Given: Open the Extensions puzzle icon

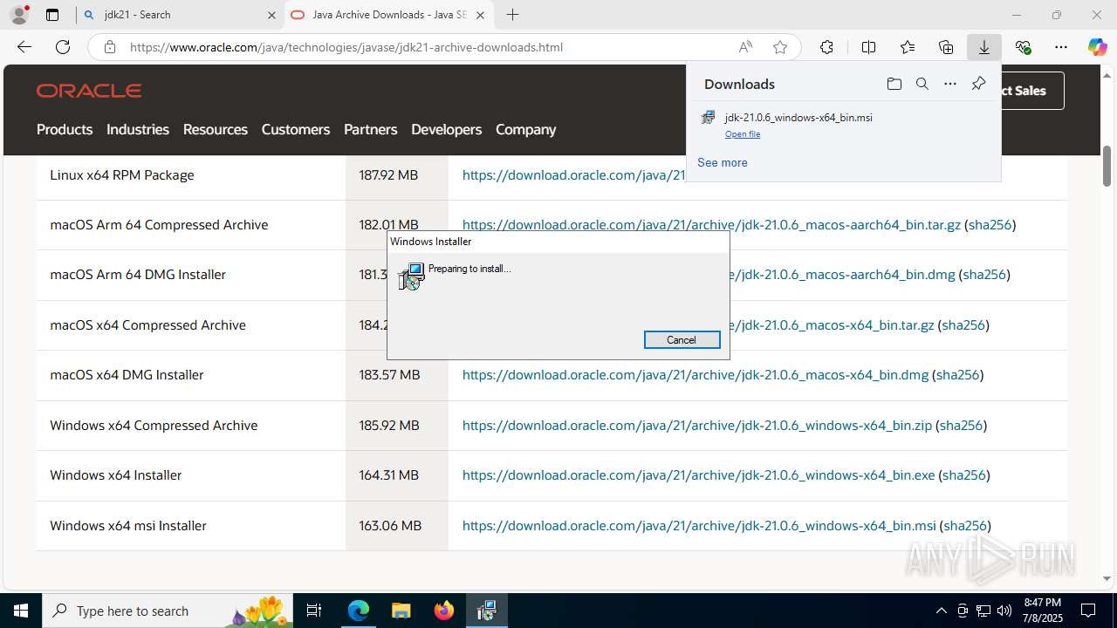Looking at the screenshot, I should pyautogui.click(x=826, y=47).
